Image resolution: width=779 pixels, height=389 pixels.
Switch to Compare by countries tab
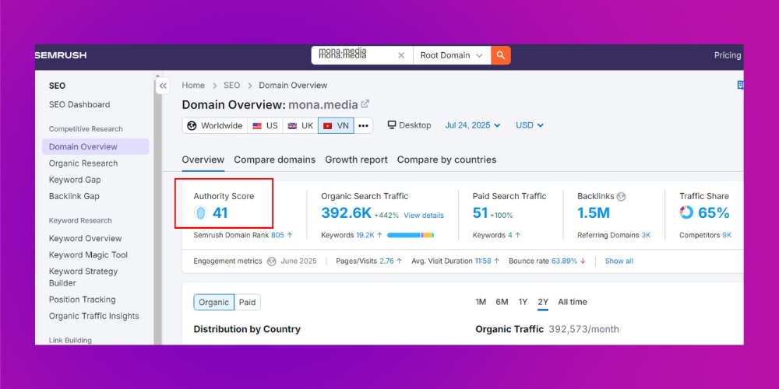point(446,159)
